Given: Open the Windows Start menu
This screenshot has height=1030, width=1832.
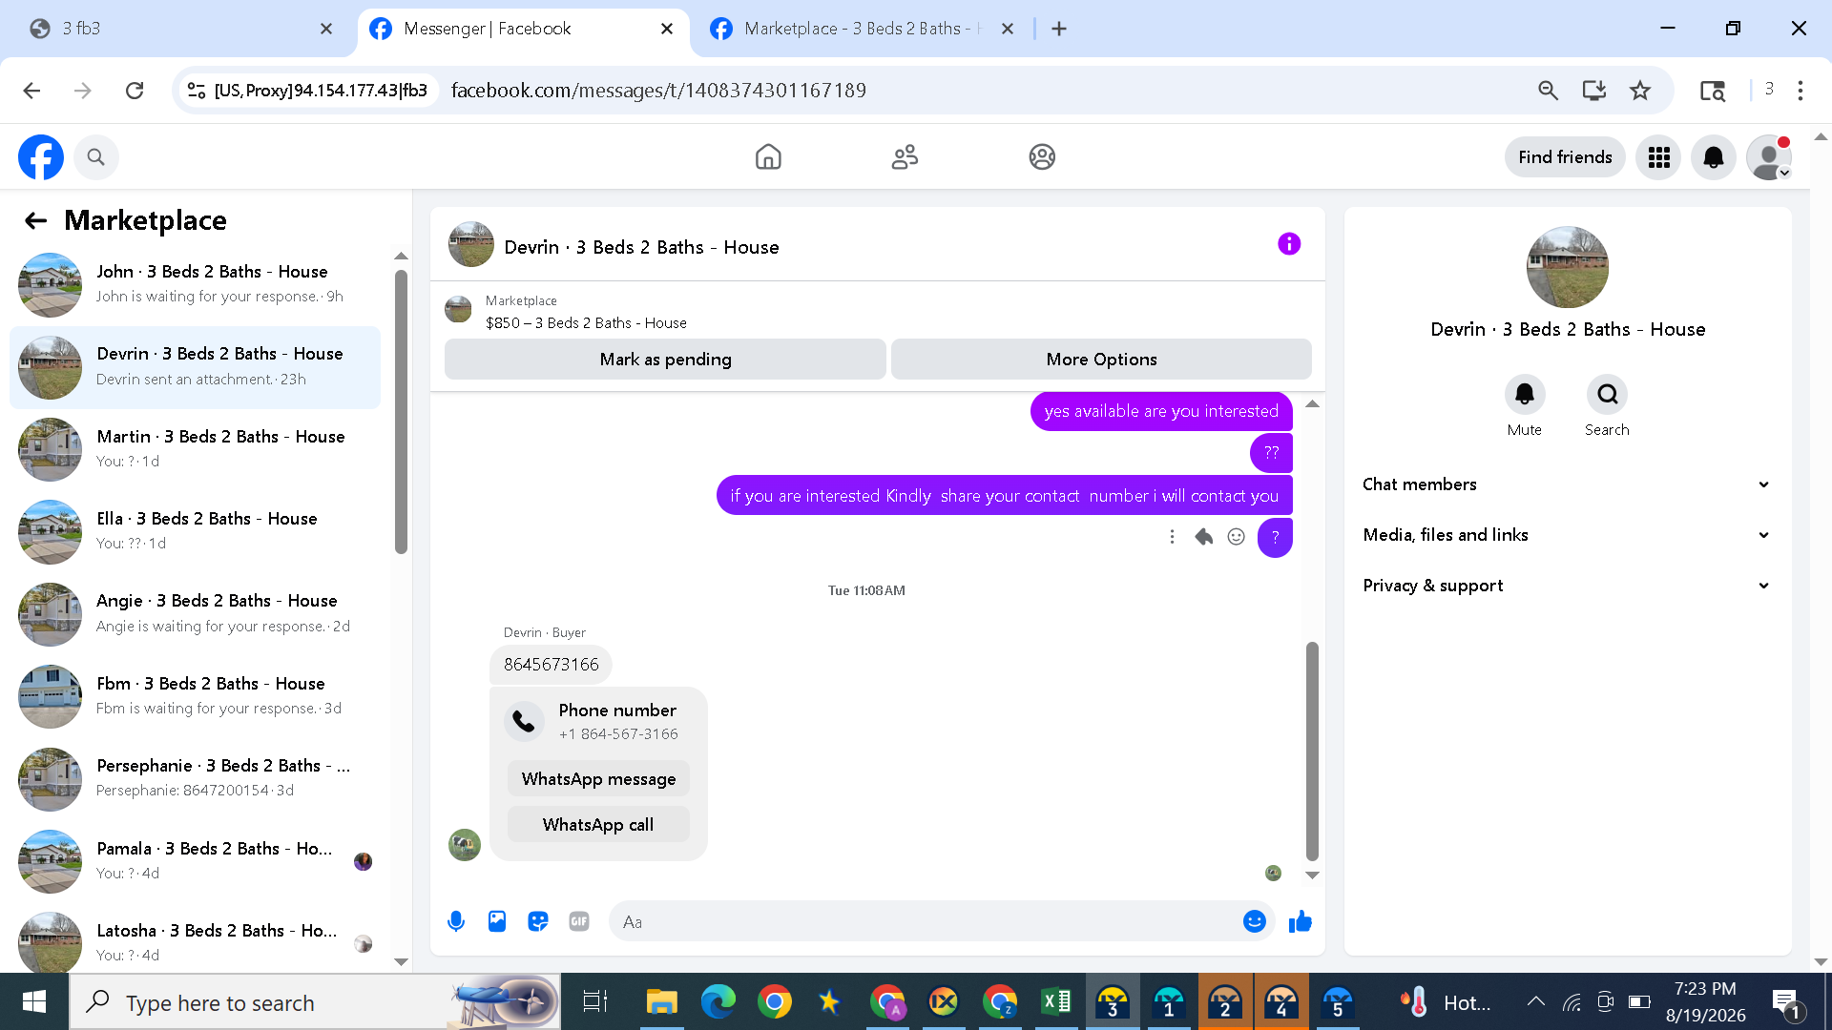Looking at the screenshot, I should pyautogui.click(x=34, y=1001).
